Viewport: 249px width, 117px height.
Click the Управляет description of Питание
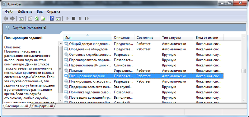pyautogui.click(x=123, y=71)
